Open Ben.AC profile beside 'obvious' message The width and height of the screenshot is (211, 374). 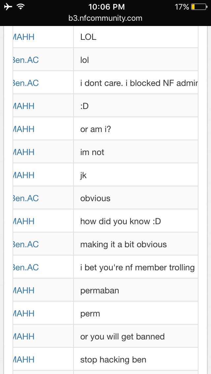(x=26, y=198)
